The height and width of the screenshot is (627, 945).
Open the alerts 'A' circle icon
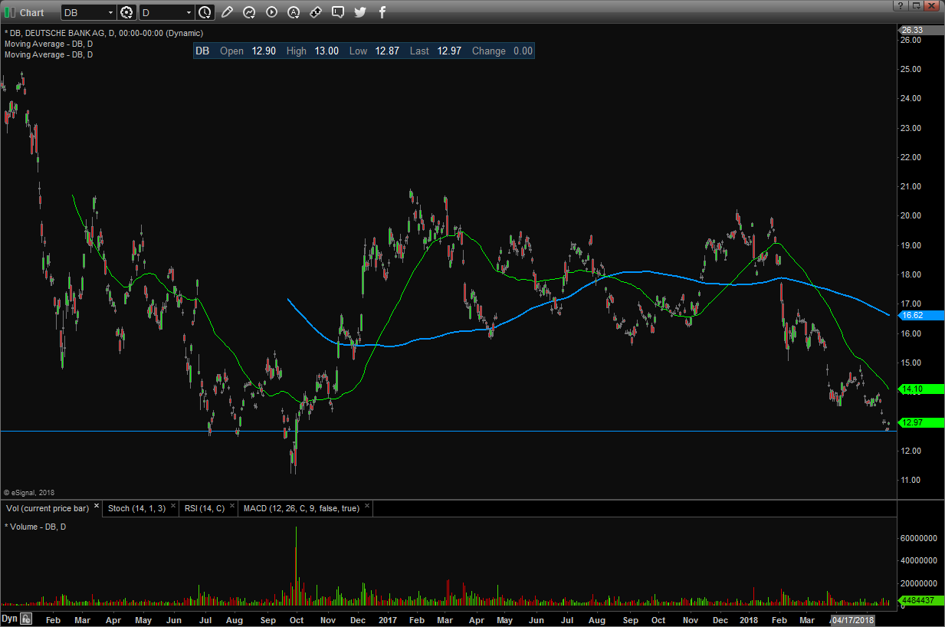point(294,12)
